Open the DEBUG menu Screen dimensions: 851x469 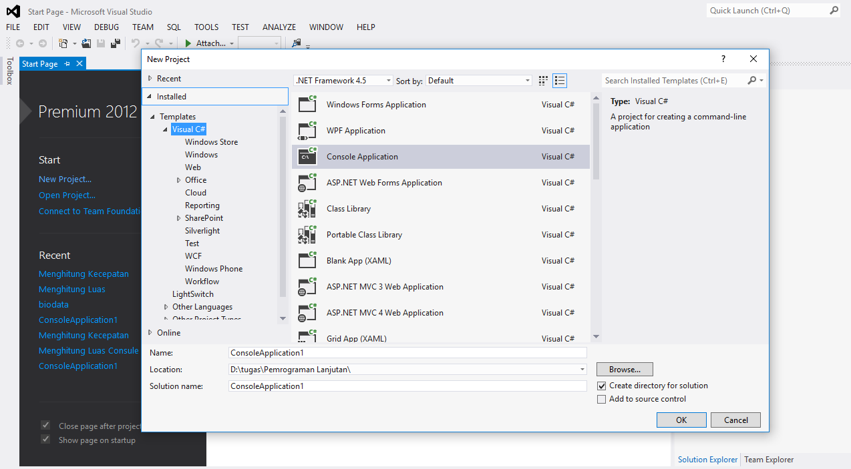106,27
